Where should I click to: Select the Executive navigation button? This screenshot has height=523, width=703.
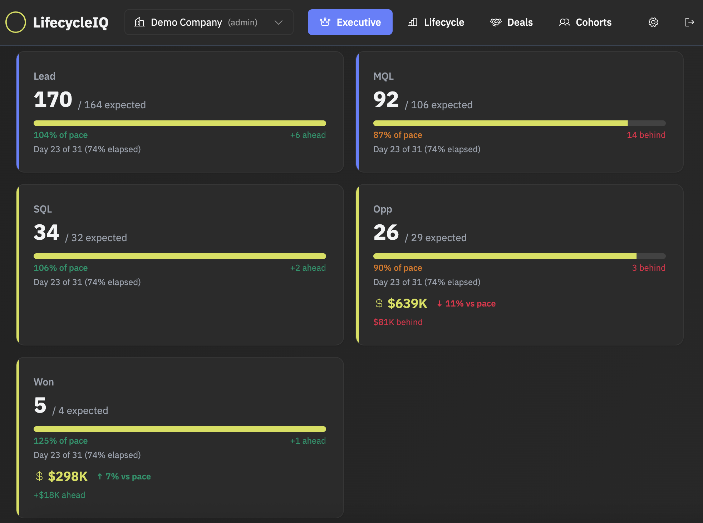pos(350,22)
